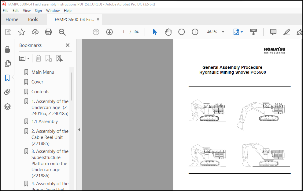Go to the previous page
This screenshot has height=191, width=303.
[x=96, y=32]
